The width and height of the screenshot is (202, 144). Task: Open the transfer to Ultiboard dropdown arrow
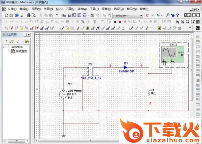coord(161,15)
